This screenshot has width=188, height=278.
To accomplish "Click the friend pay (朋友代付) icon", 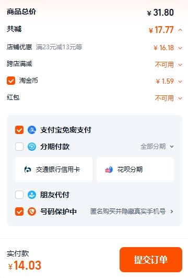I will (x=32, y=195).
